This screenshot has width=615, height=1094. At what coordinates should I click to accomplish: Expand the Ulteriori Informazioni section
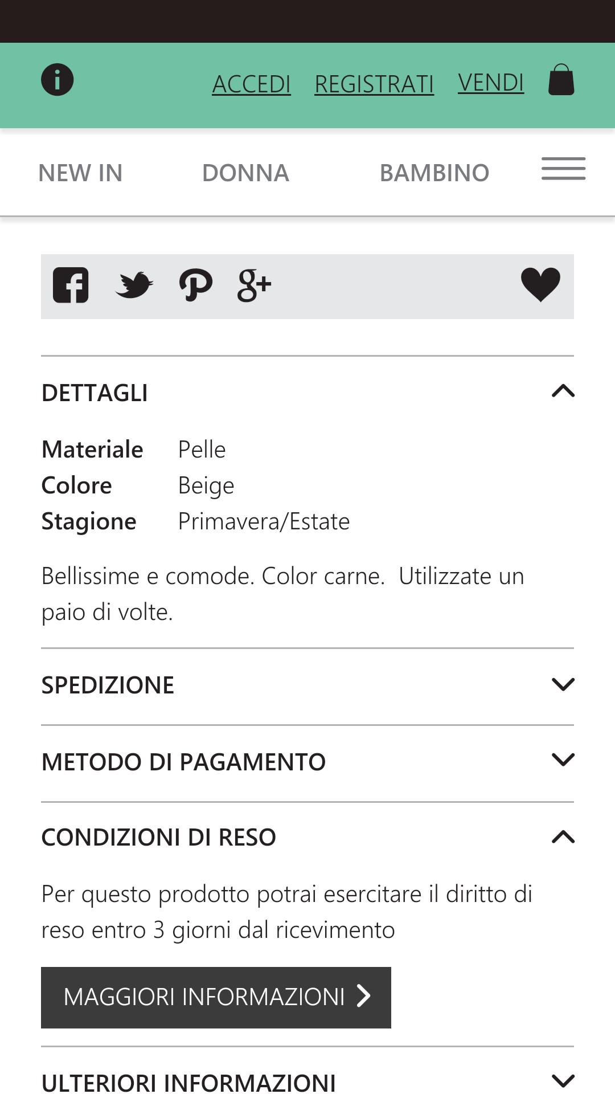563,1081
